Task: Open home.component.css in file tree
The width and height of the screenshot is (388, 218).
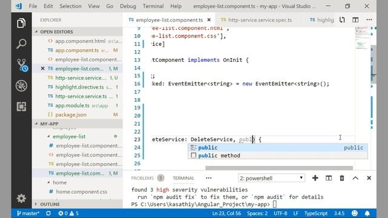Action: tap(78, 191)
